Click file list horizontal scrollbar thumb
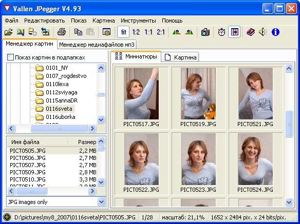 (x=31, y=191)
